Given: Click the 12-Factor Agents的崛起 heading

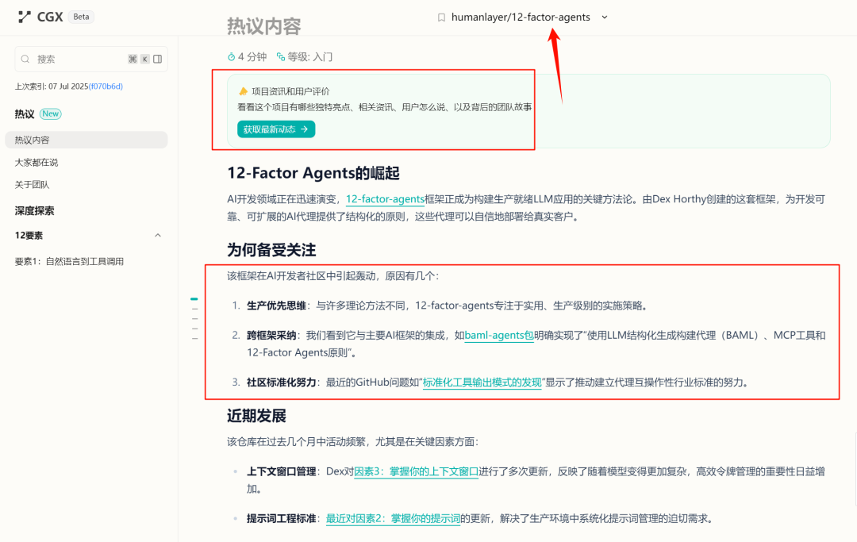Looking at the screenshot, I should click(x=313, y=173).
